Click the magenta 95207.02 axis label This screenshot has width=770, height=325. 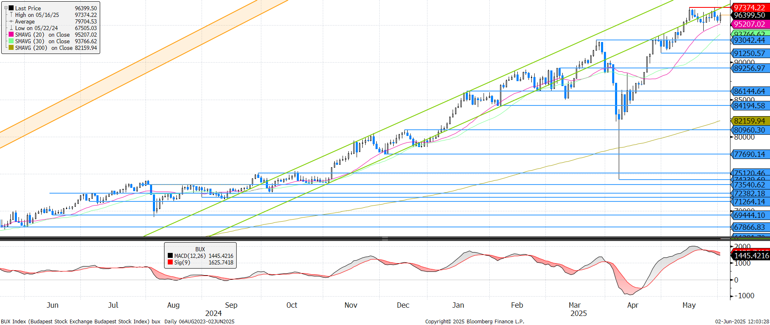[749, 24]
